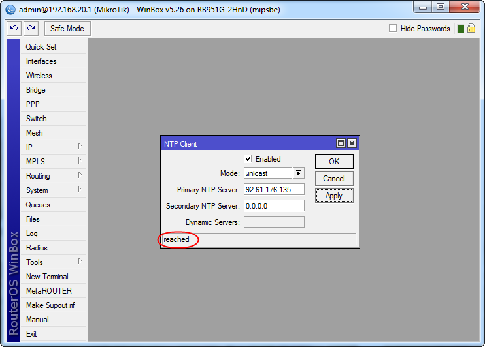Click the 'reached' status text
485x347 pixels.
(x=176, y=239)
